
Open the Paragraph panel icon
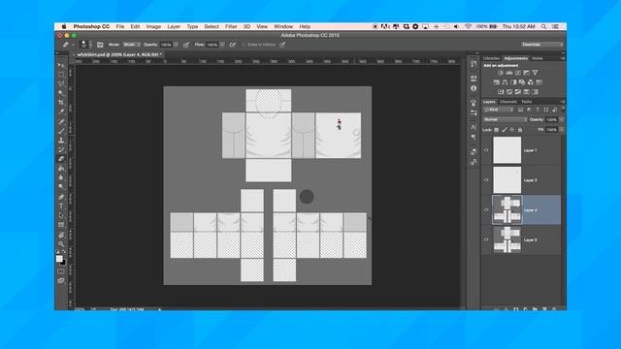click(x=474, y=137)
